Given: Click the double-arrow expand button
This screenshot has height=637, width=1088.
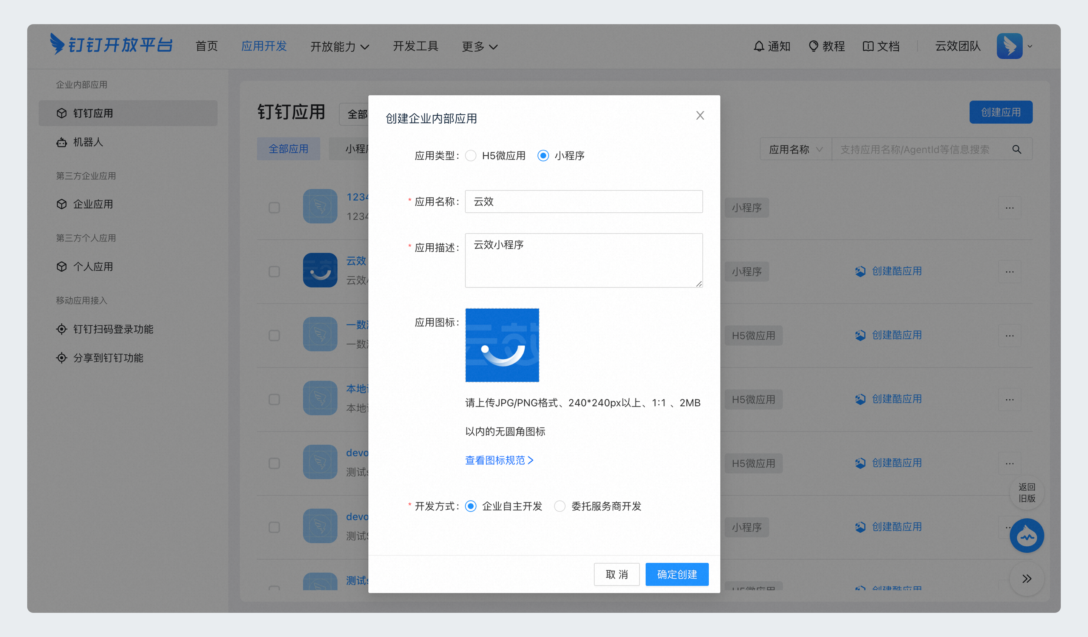Looking at the screenshot, I should (1026, 579).
